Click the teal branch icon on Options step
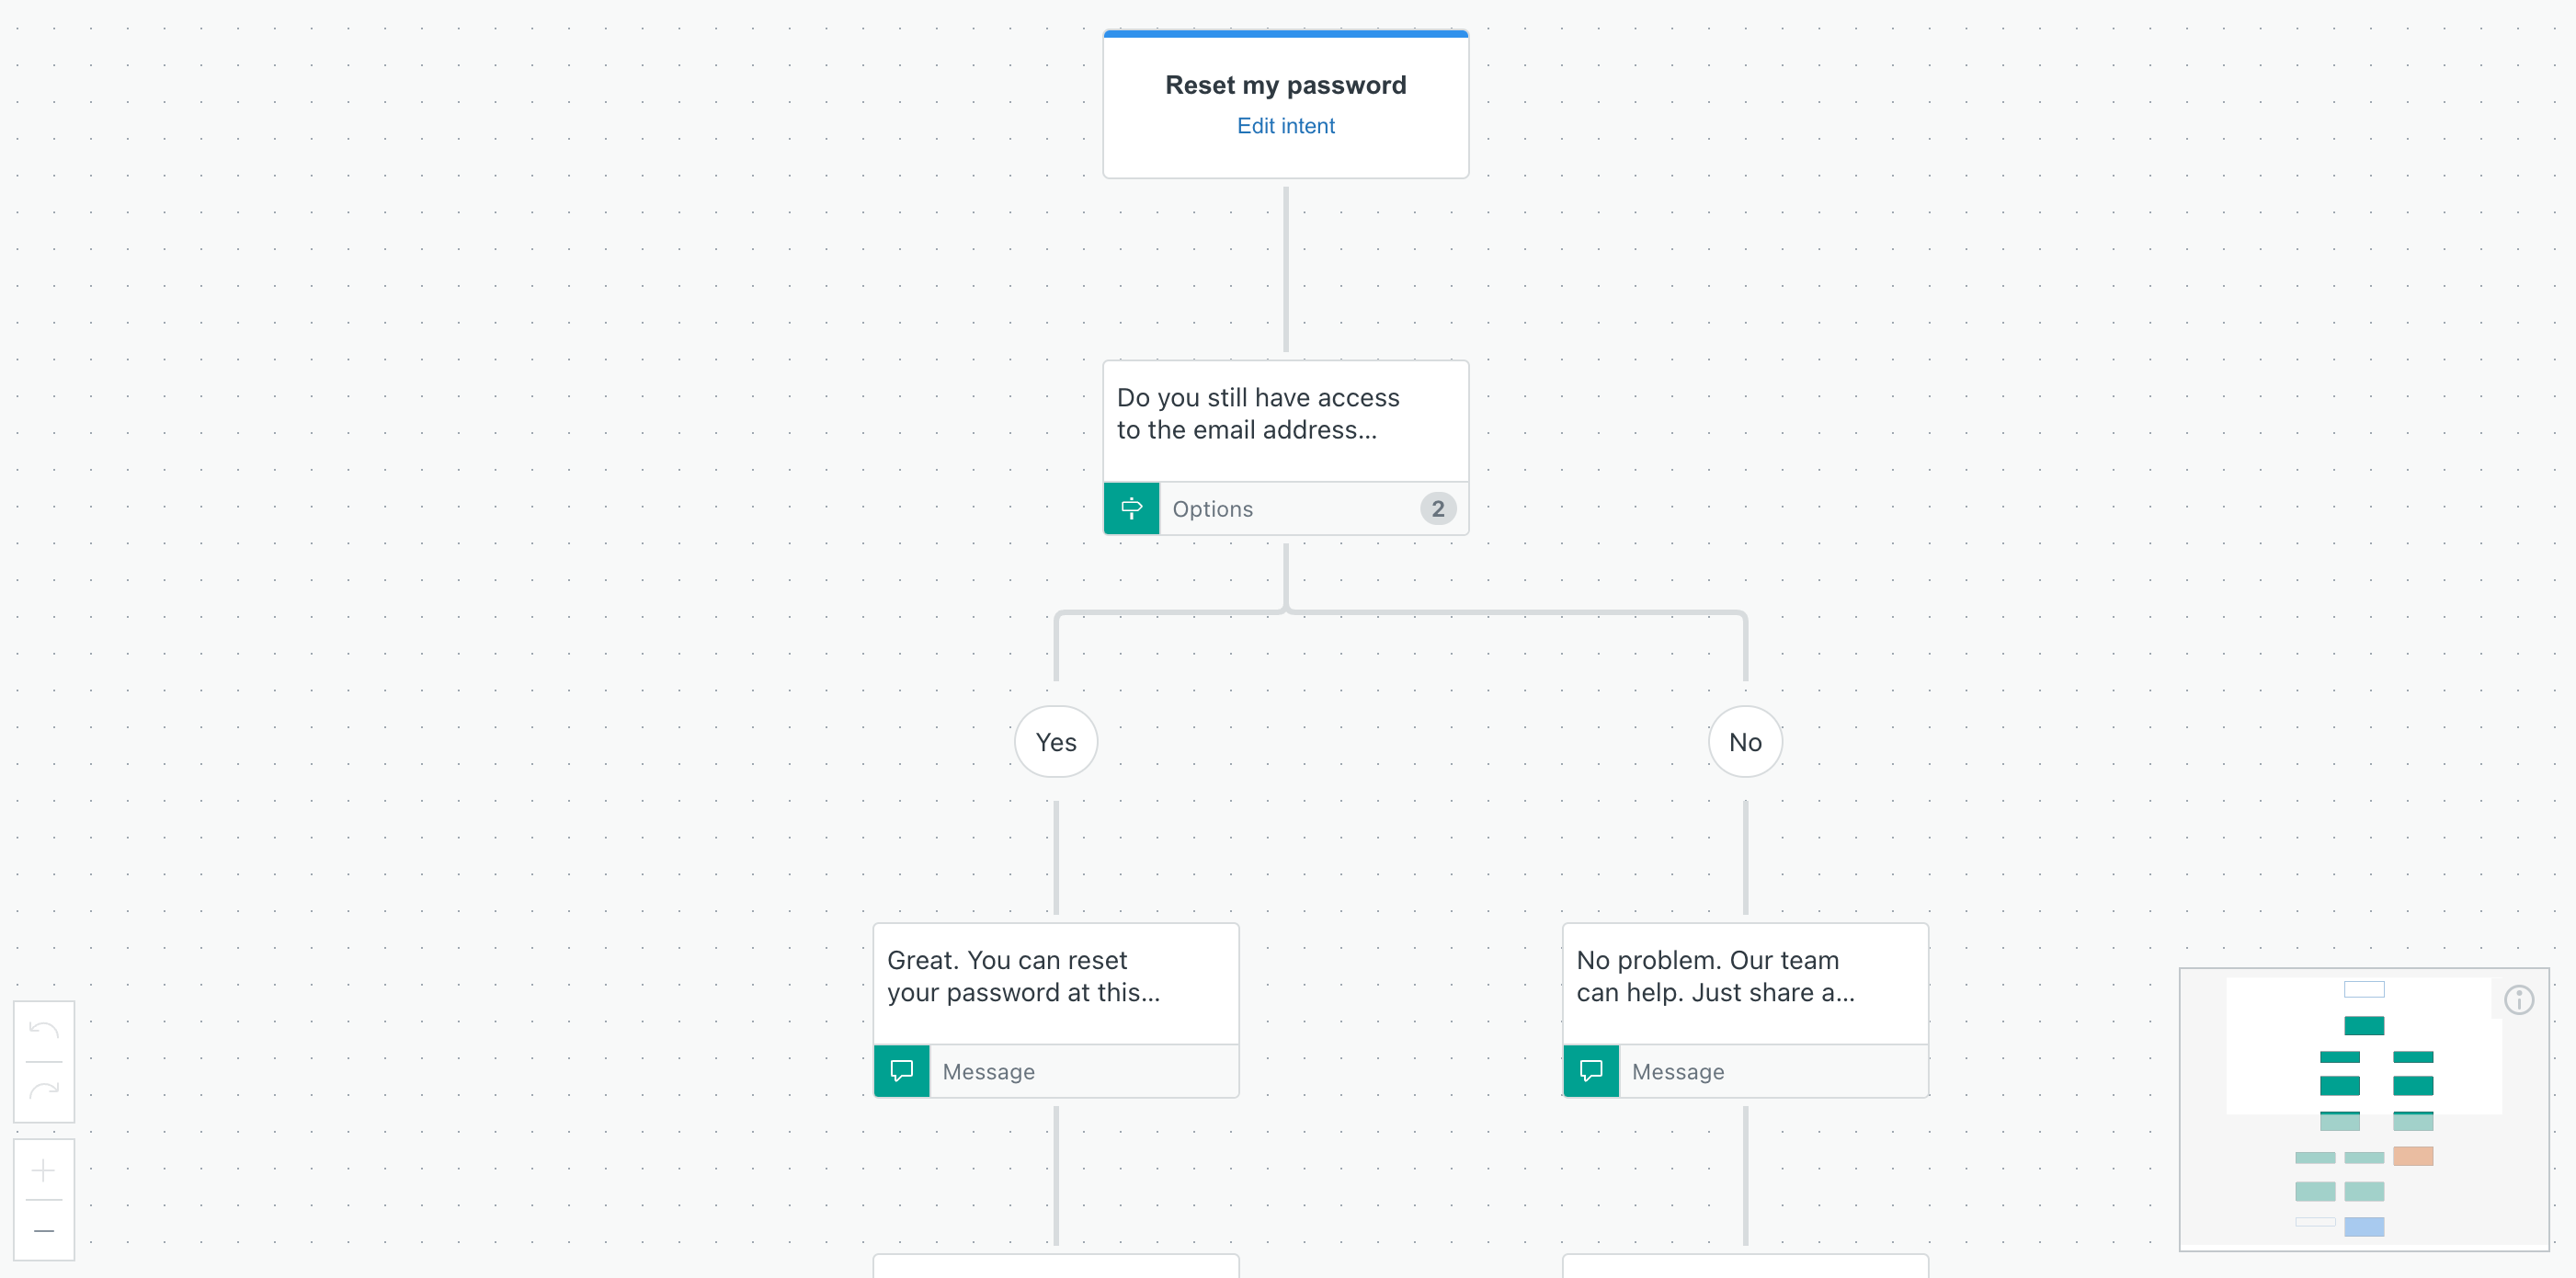This screenshot has width=2576, height=1278. point(1131,508)
